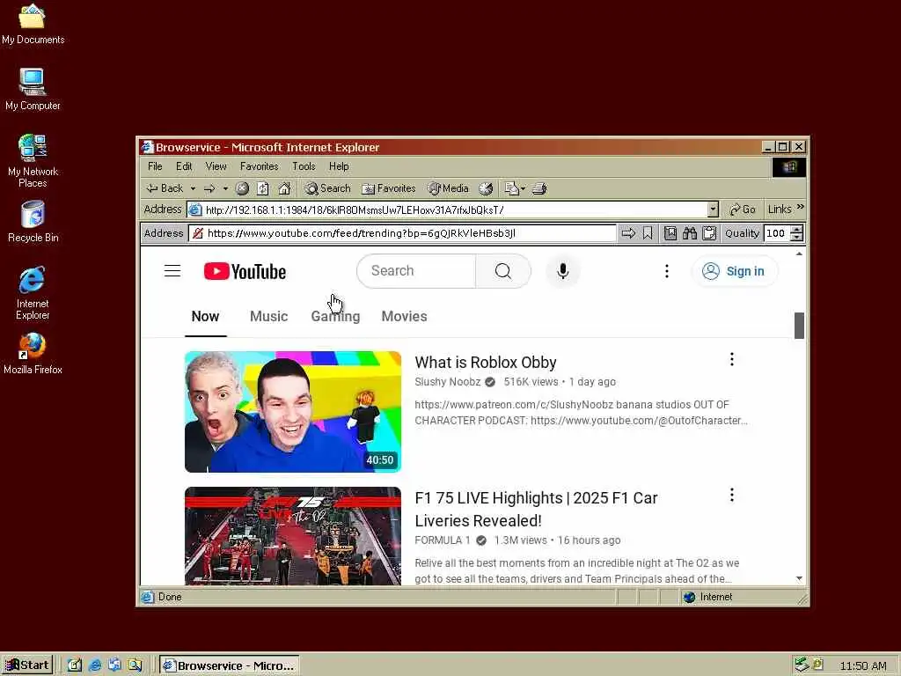The height and width of the screenshot is (676, 901).
Task: Click the scrollbar down arrow
Action: [x=799, y=579]
